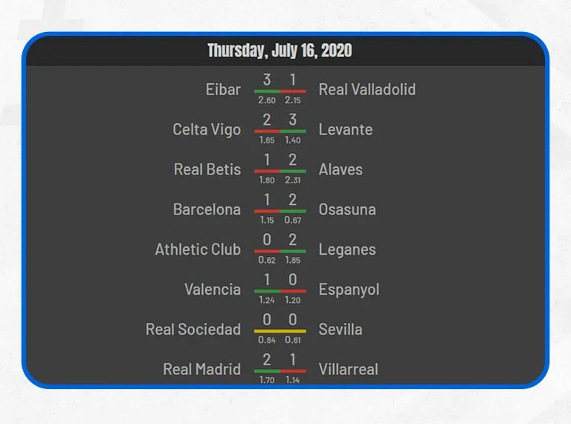The image size is (571, 424).
Task: Click Osasuna's 0.67 expected goals value
Action: [x=293, y=221]
